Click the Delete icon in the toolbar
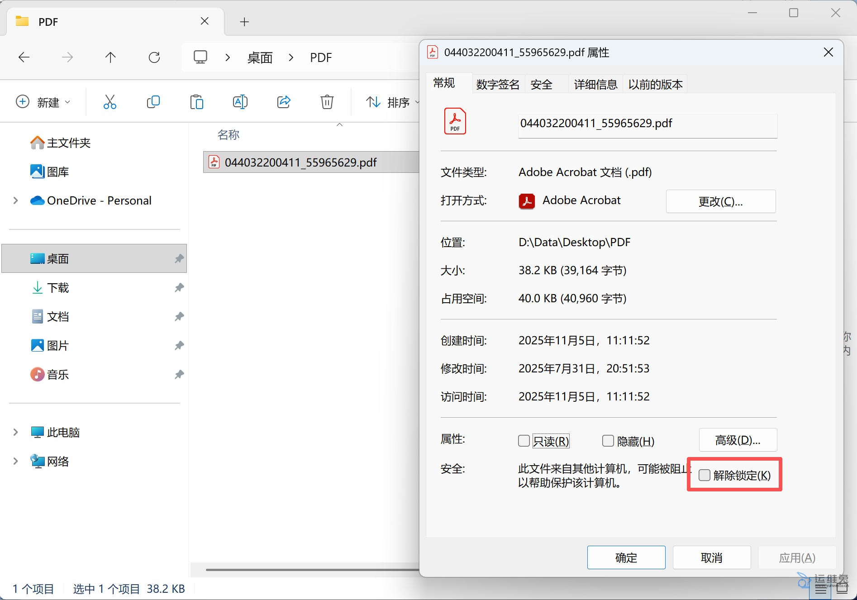Viewport: 857px width, 600px height. click(327, 102)
